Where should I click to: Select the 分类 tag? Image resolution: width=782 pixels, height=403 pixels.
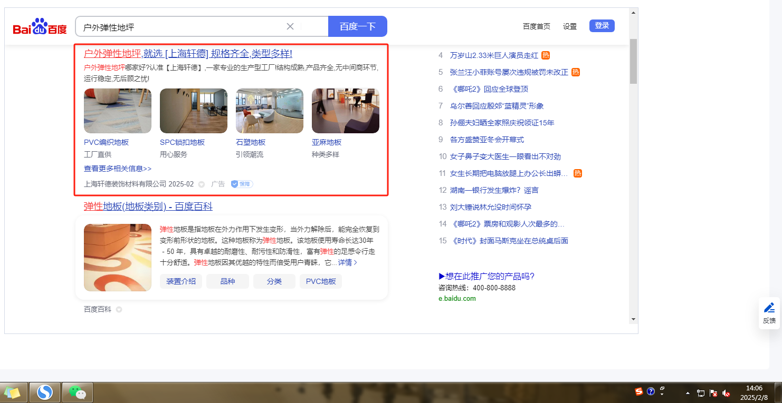pos(274,281)
